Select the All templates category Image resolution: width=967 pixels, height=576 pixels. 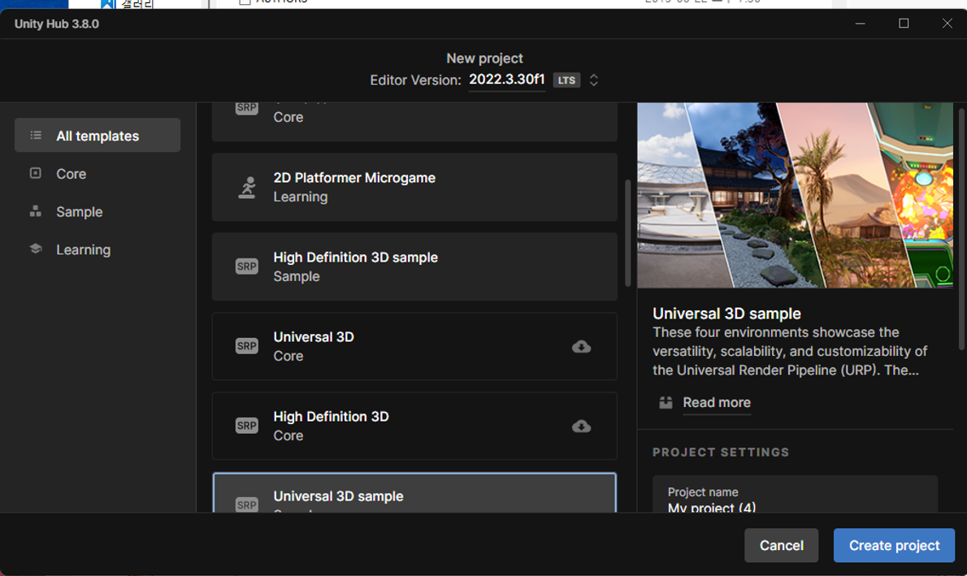(98, 135)
